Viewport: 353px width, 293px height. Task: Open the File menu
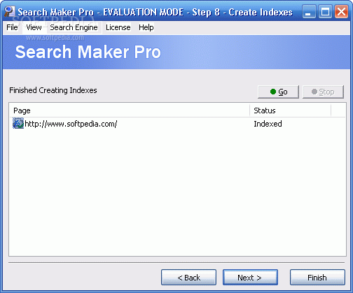point(12,27)
